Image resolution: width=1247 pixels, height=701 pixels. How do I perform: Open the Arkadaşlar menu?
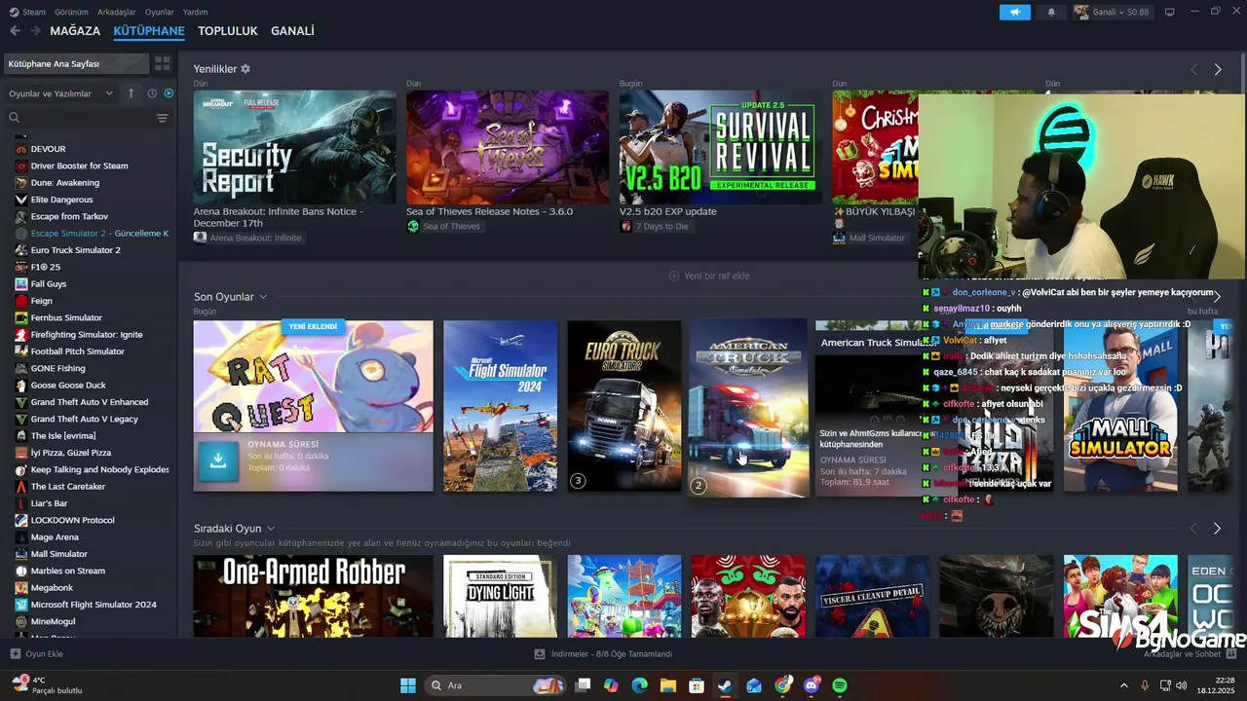(x=117, y=12)
